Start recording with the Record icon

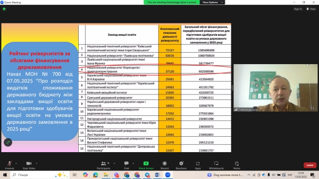pyautogui.click(x=164, y=164)
